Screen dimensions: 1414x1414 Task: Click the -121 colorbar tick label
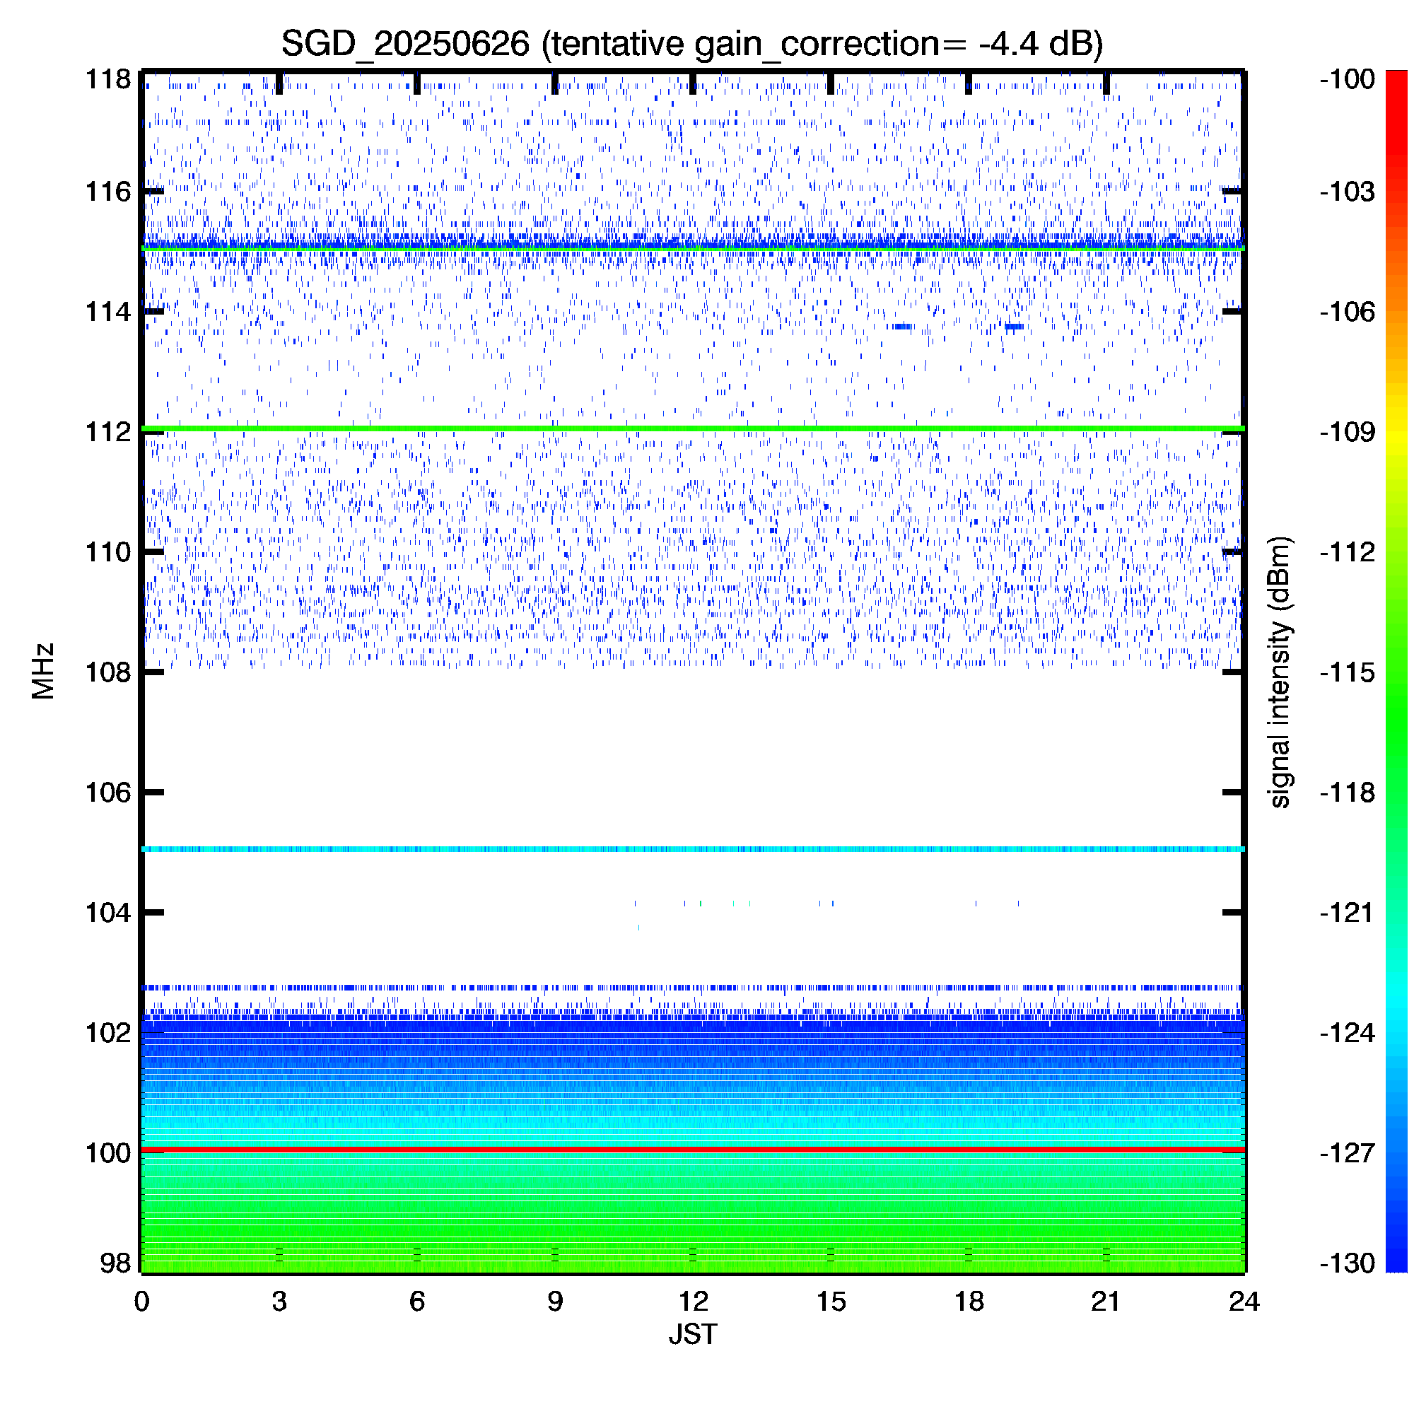[x=1348, y=913]
